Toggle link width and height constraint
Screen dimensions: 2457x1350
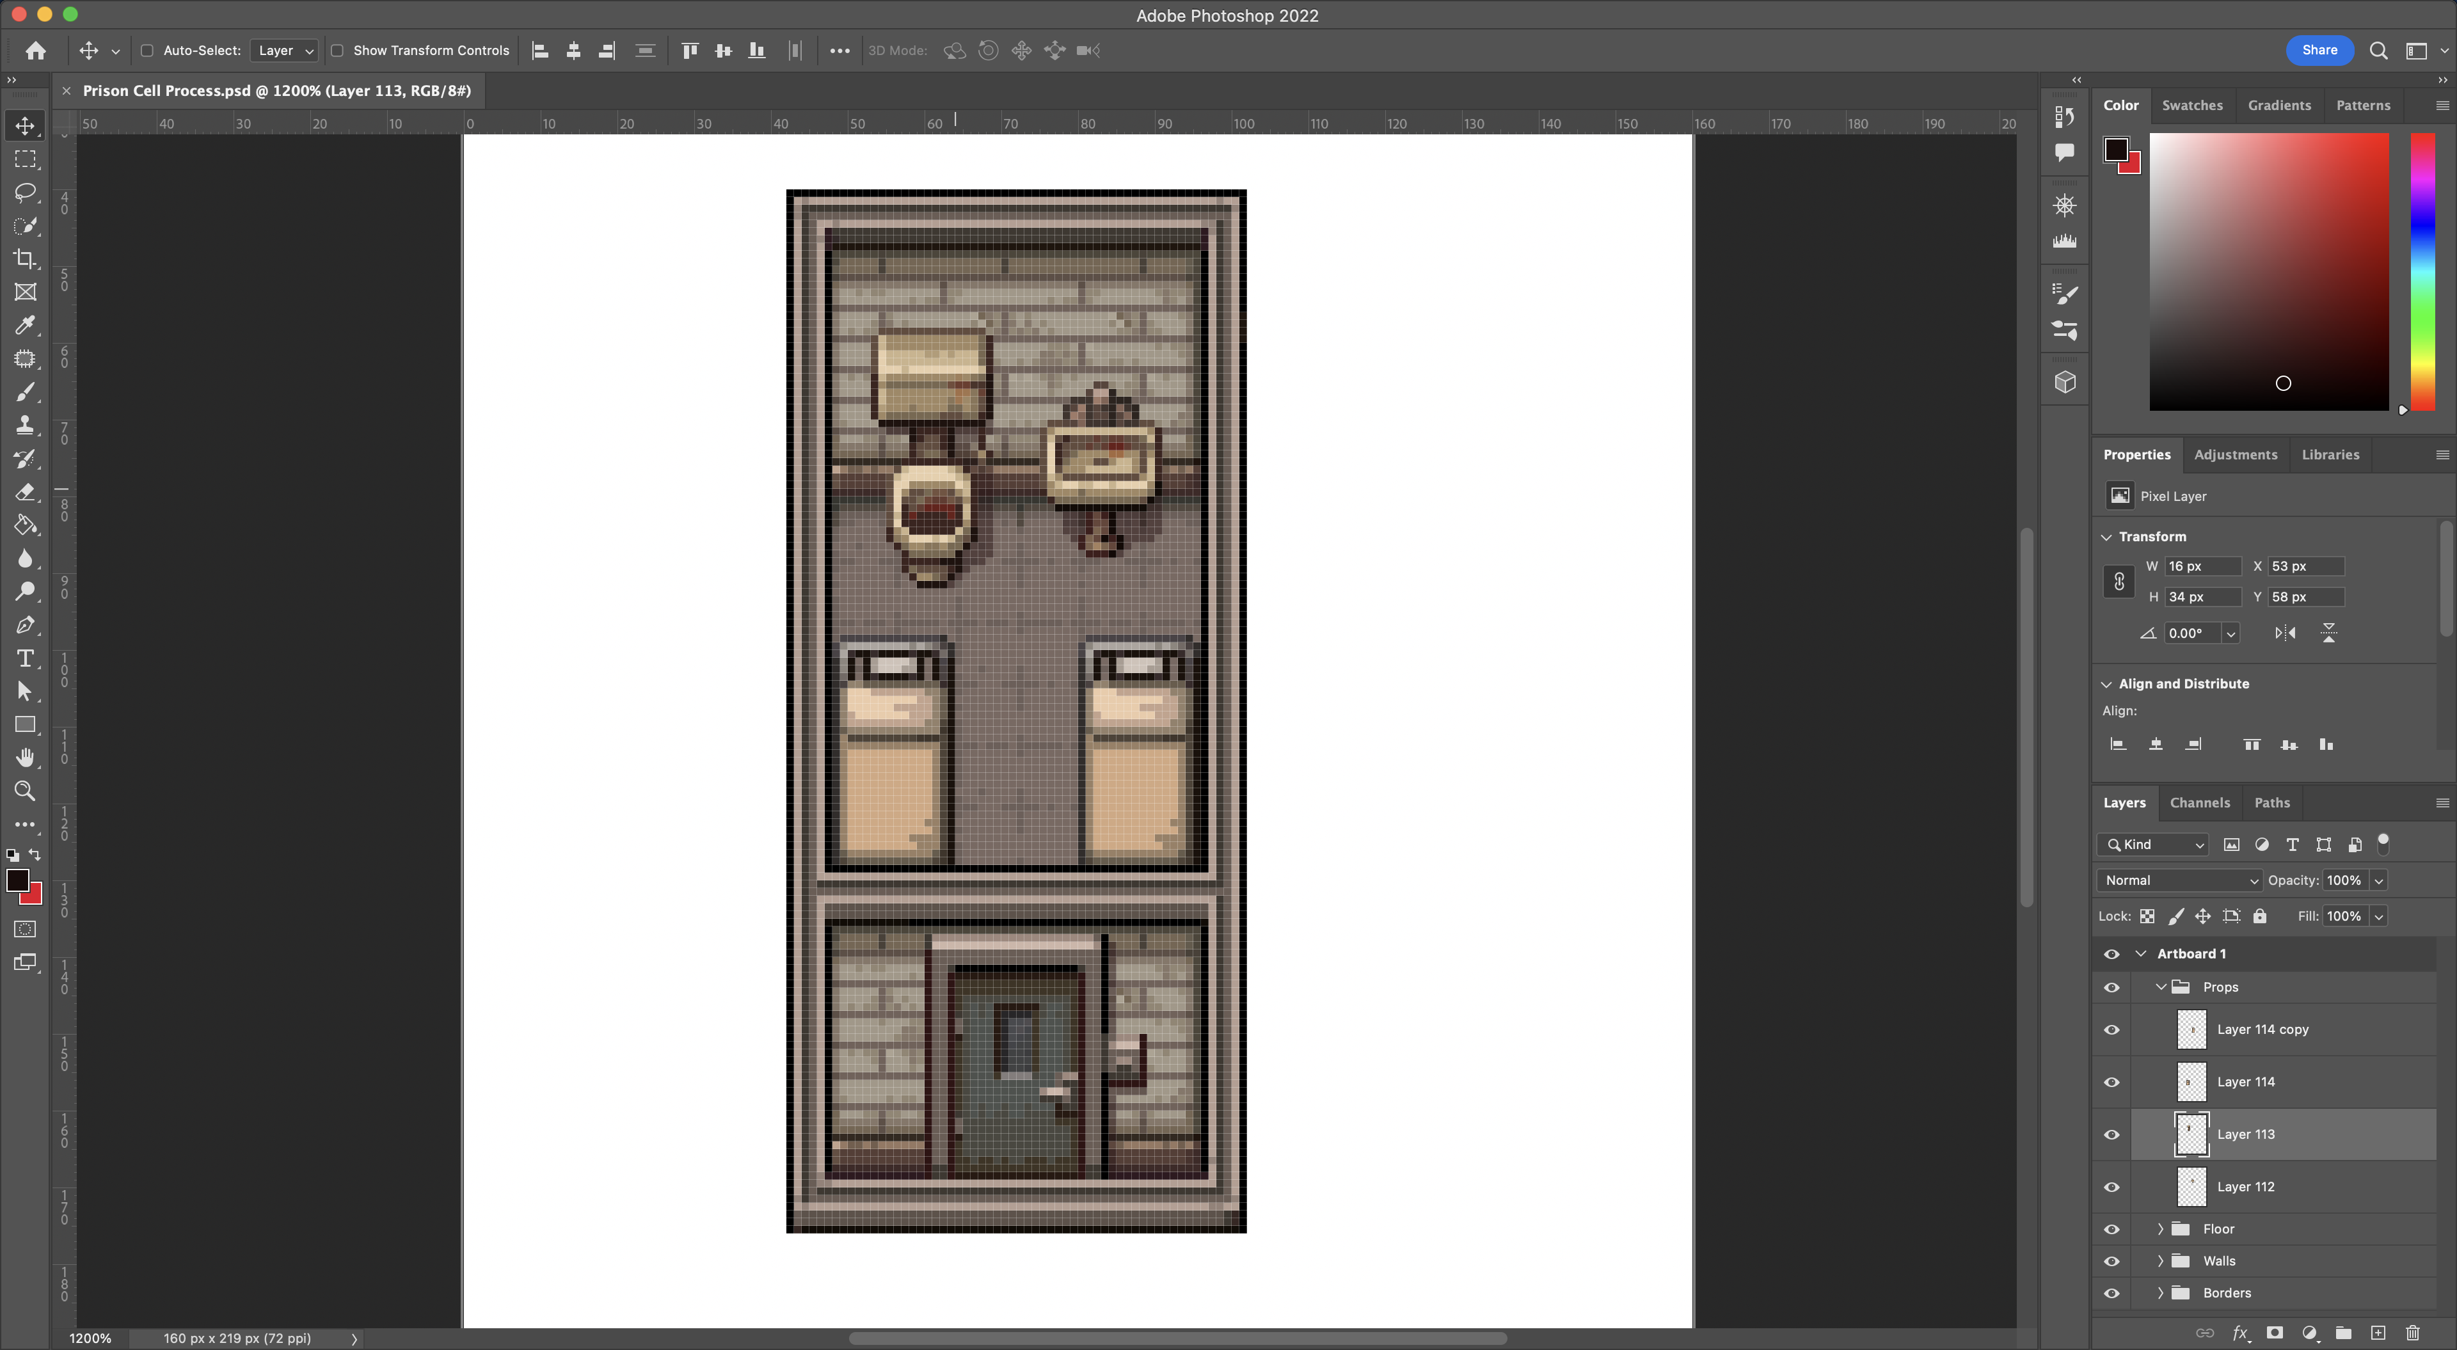(x=2119, y=581)
